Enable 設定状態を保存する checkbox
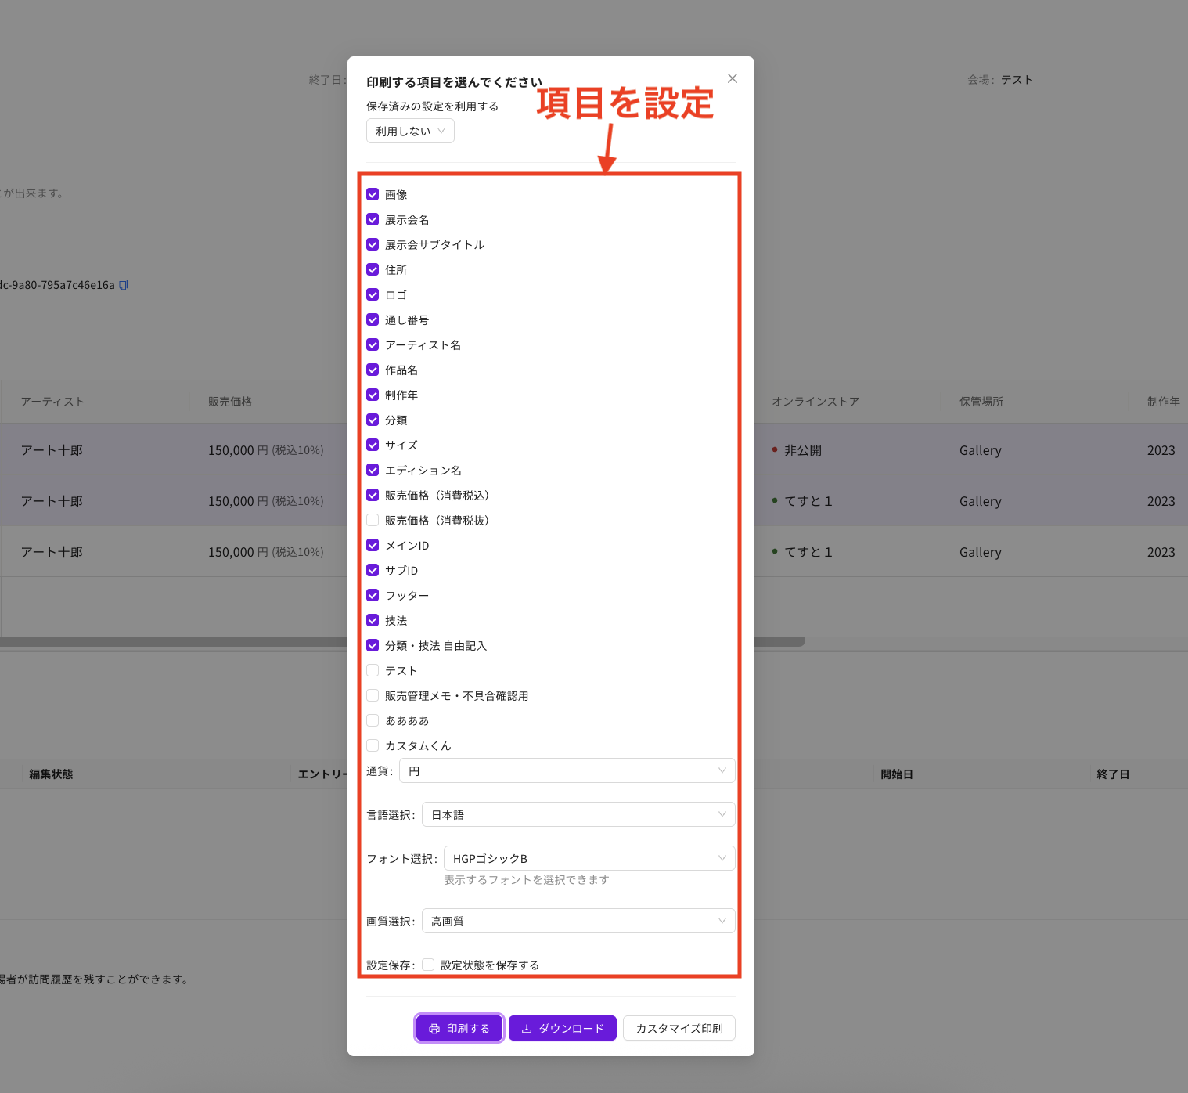Viewport: 1188px width, 1093px height. coord(428,965)
